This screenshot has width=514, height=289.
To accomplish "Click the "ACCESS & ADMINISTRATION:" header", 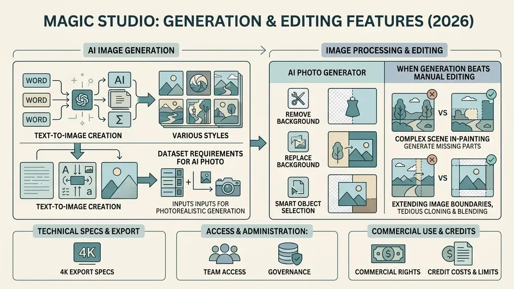I will point(257,231).
